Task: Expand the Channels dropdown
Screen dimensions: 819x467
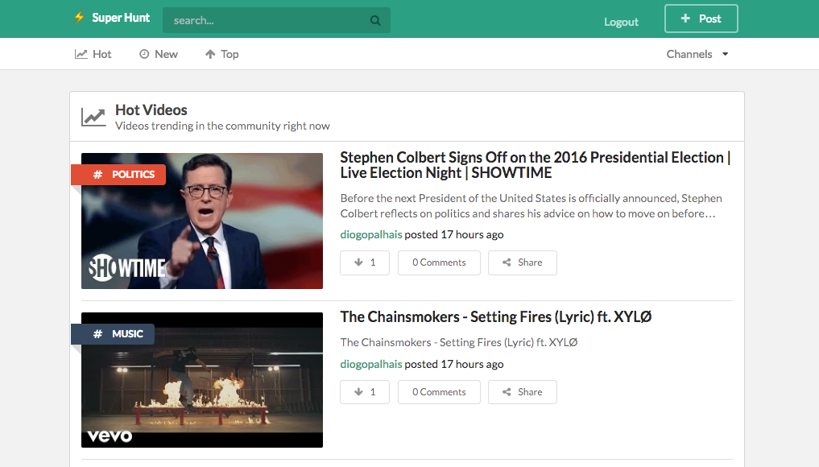Action: pos(697,54)
